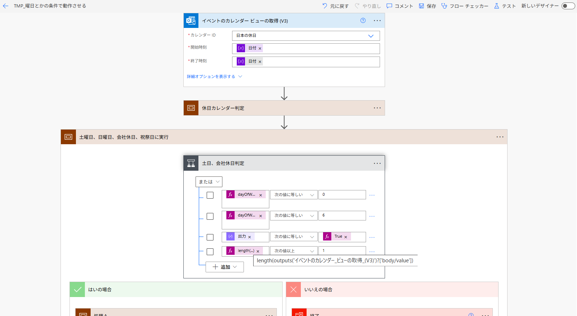Go back using the left arrow icon
Screen dimensions: 577x316
(x=5, y=6)
